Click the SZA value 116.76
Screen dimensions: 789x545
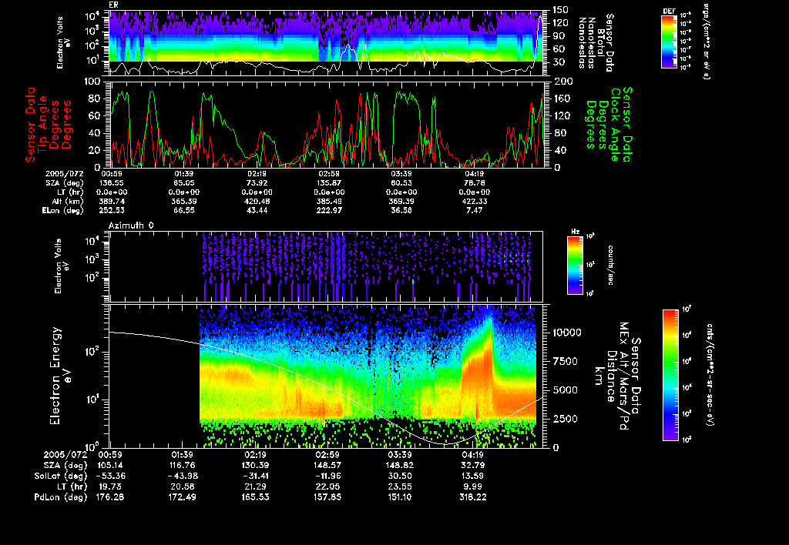(181, 465)
